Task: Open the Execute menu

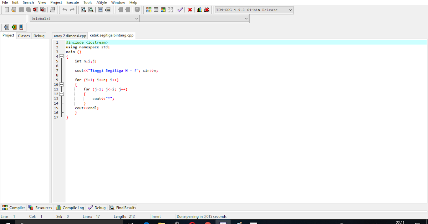Action: pos(73,2)
